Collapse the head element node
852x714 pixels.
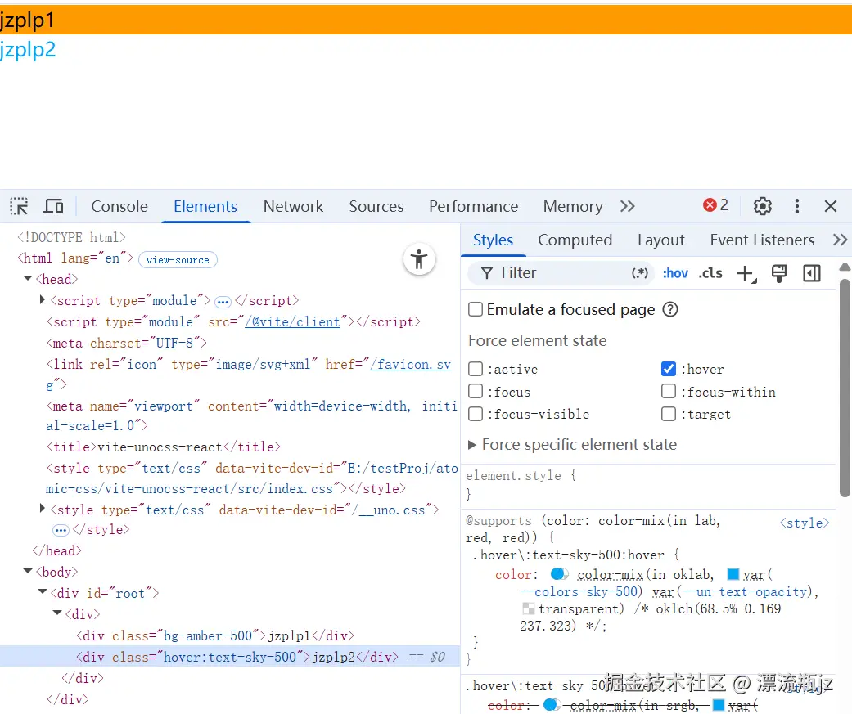click(27, 279)
